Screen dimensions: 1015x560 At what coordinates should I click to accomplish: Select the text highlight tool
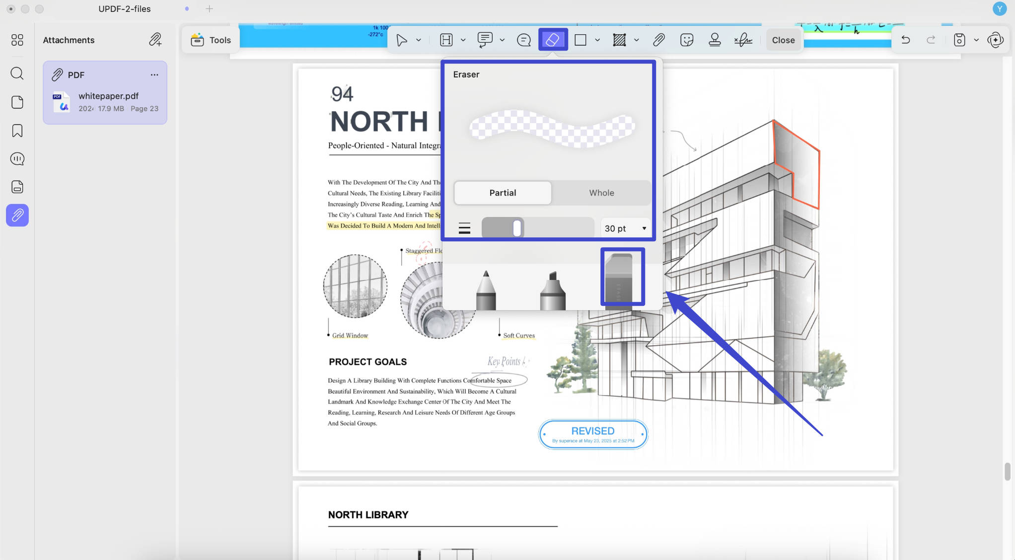(446, 40)
